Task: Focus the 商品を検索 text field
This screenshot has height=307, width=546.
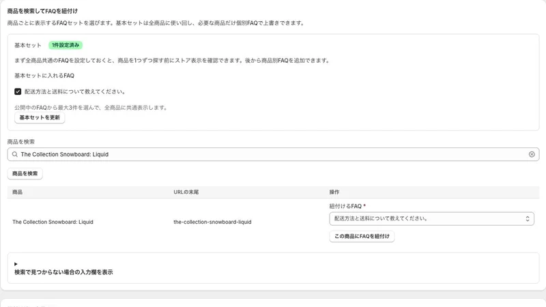Action: (x=273, y=154)
